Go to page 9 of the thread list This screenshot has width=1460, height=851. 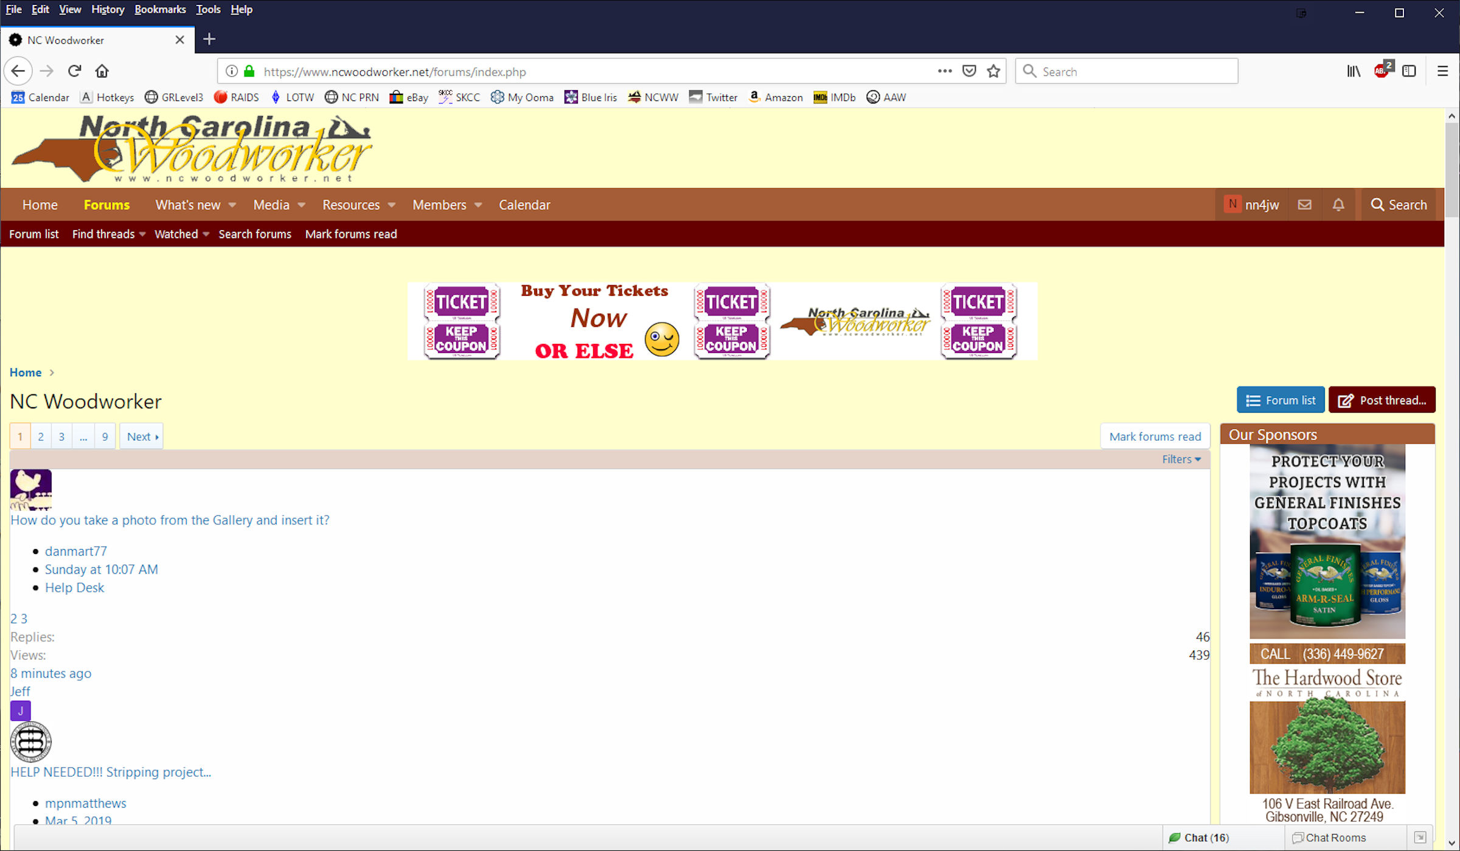tap(105, 436)
